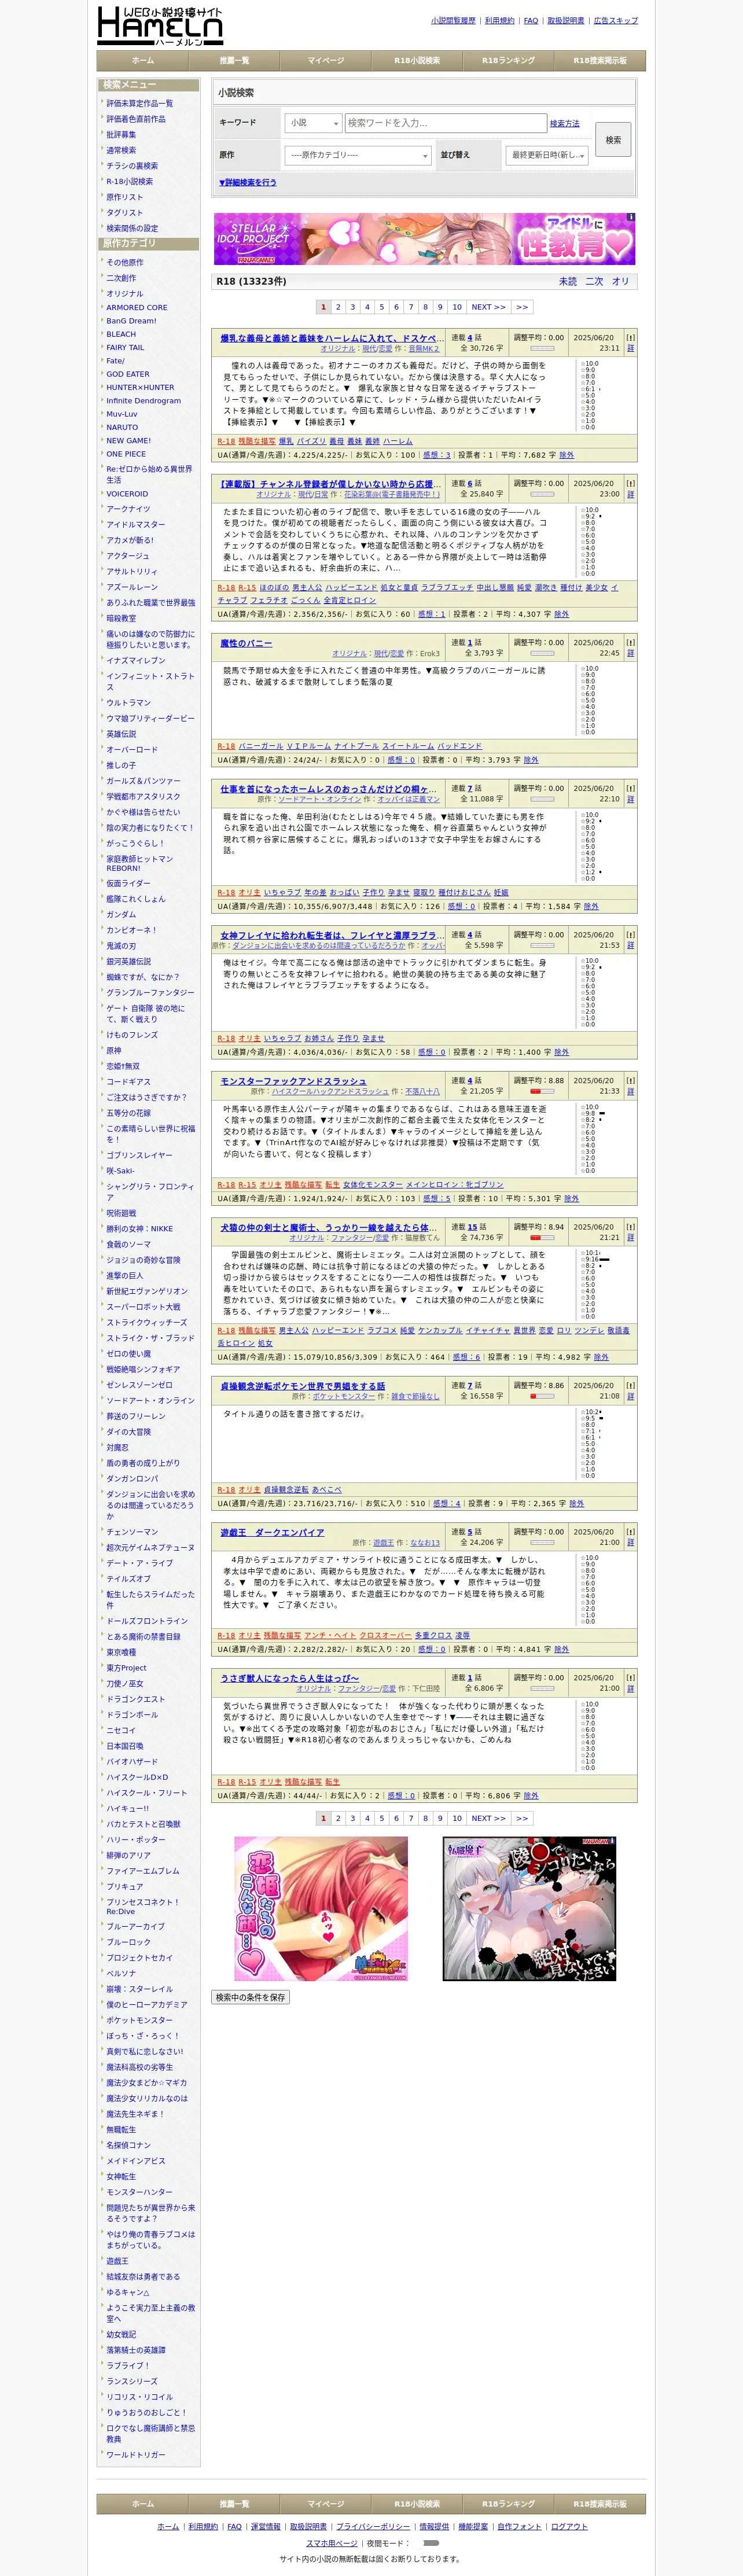
Task: Select 評価未算定作品一覧 in search menu
Action: [x=139, y=103]
